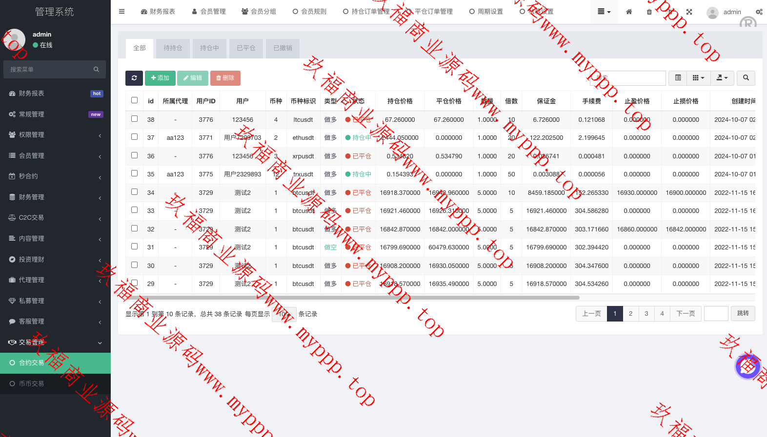Click the search magnifier icon beside table toolbar

pyautogui.click(x=746, y=78)
